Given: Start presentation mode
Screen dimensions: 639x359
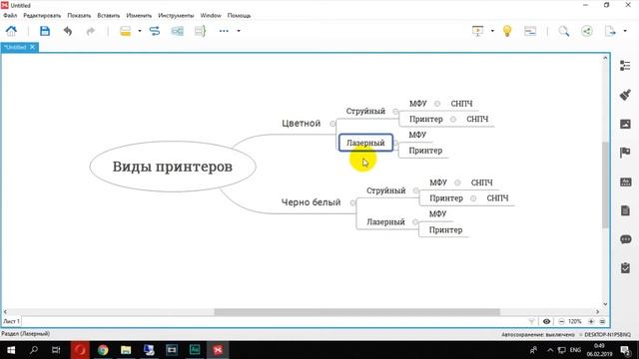Looking at the screenshot, I should pos(477,31).
